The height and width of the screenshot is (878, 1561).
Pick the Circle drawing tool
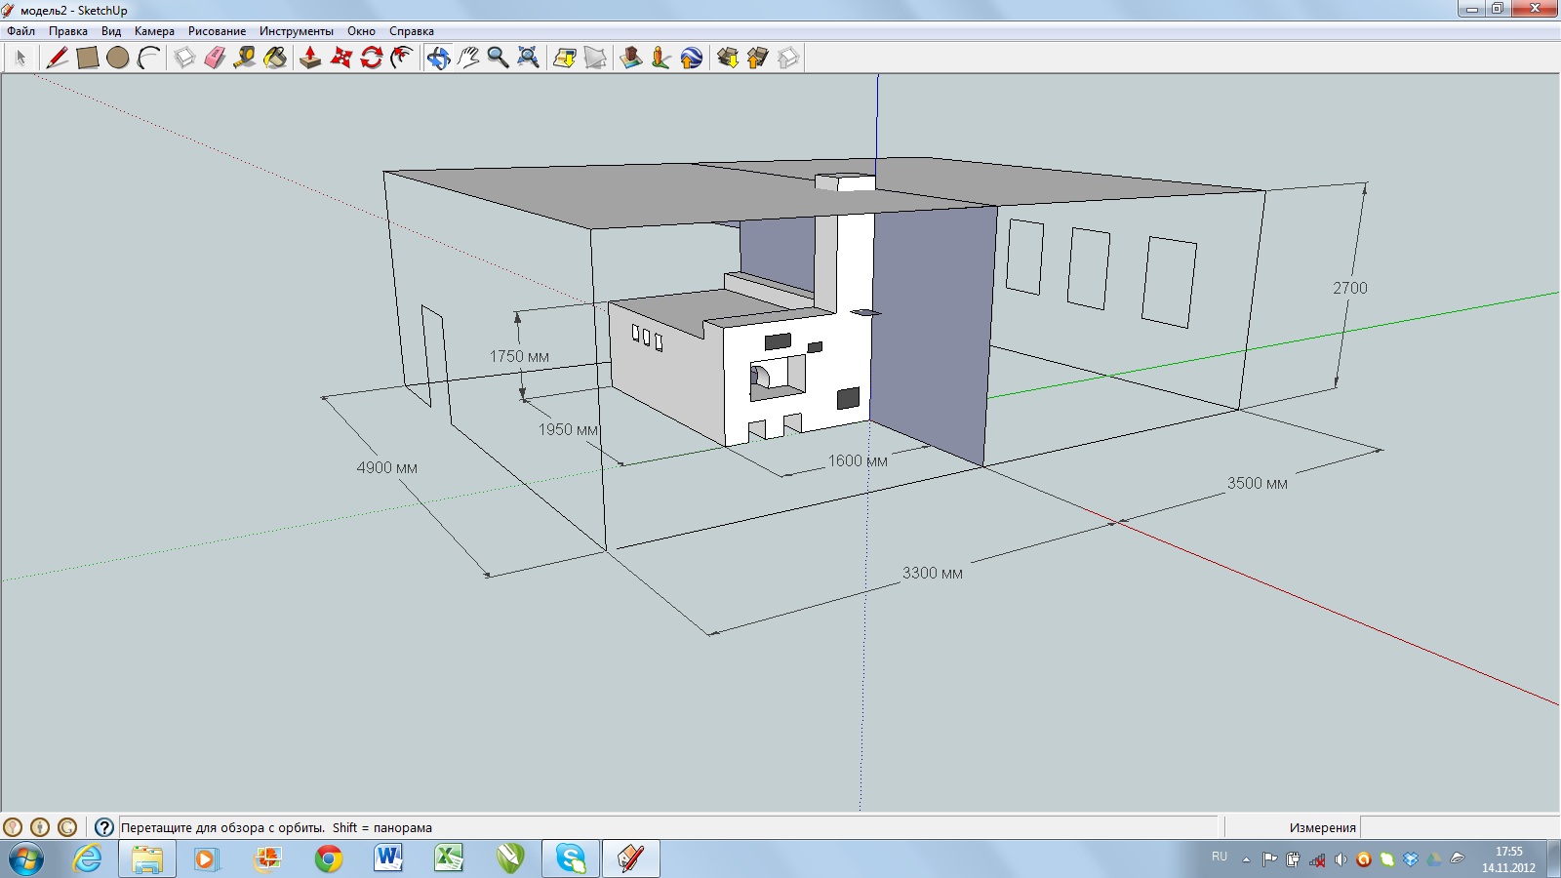(x=117, y=58)
